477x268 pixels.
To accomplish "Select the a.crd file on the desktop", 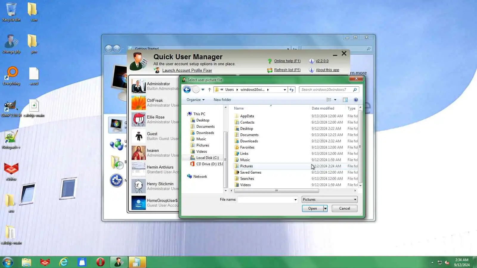I will [x=34, y=76].
